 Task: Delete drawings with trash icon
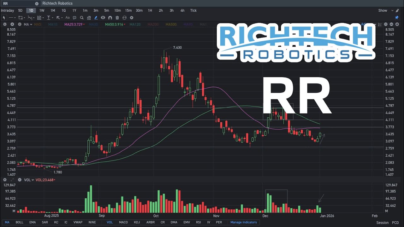click(117, 18)
